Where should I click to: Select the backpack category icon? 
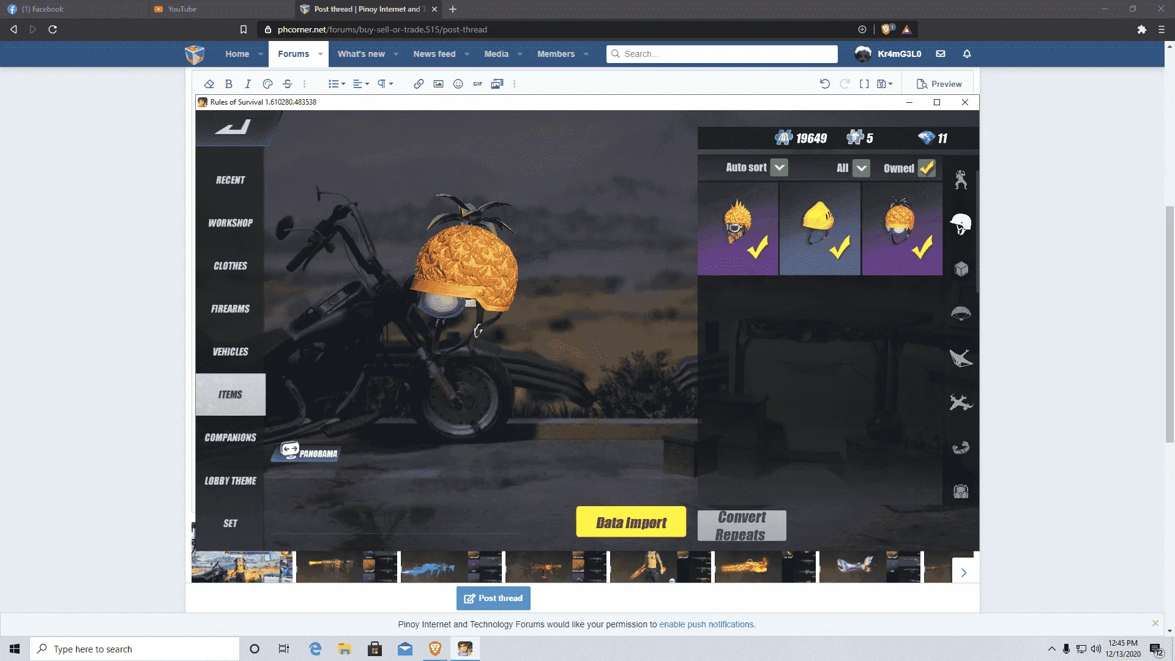961,491
